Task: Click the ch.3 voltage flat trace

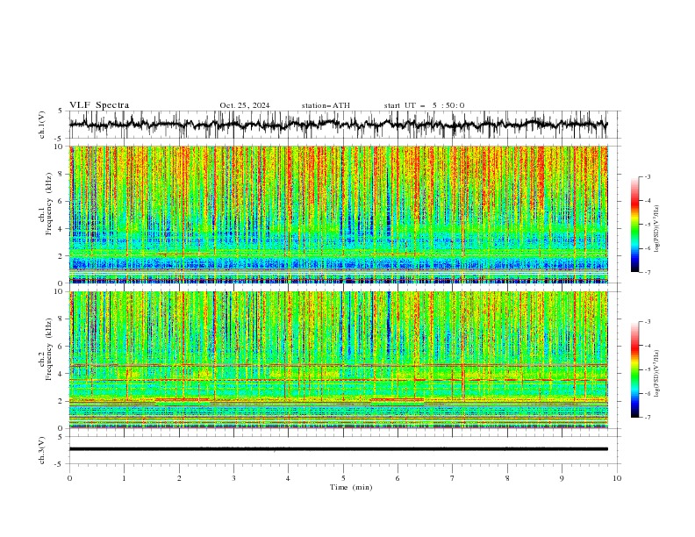Action: pos(339,449)
